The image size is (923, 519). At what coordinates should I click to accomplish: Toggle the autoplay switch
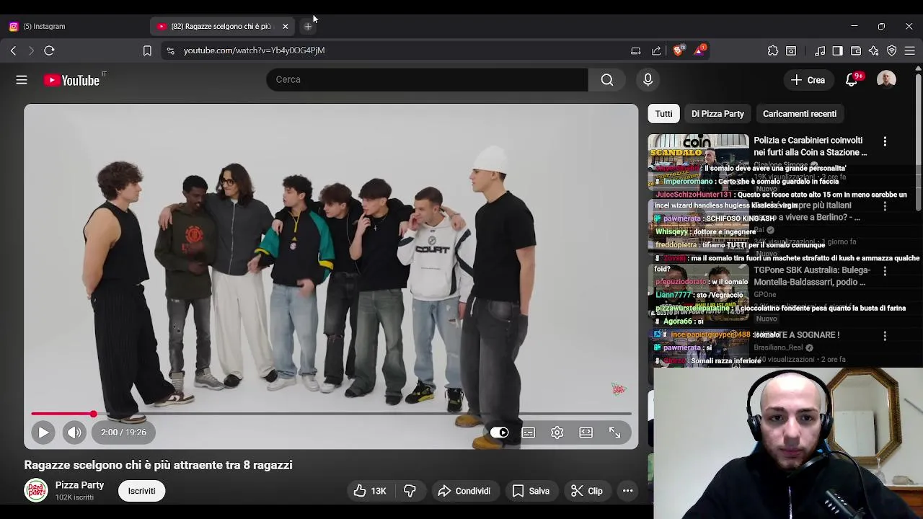(x=499, y=432)
